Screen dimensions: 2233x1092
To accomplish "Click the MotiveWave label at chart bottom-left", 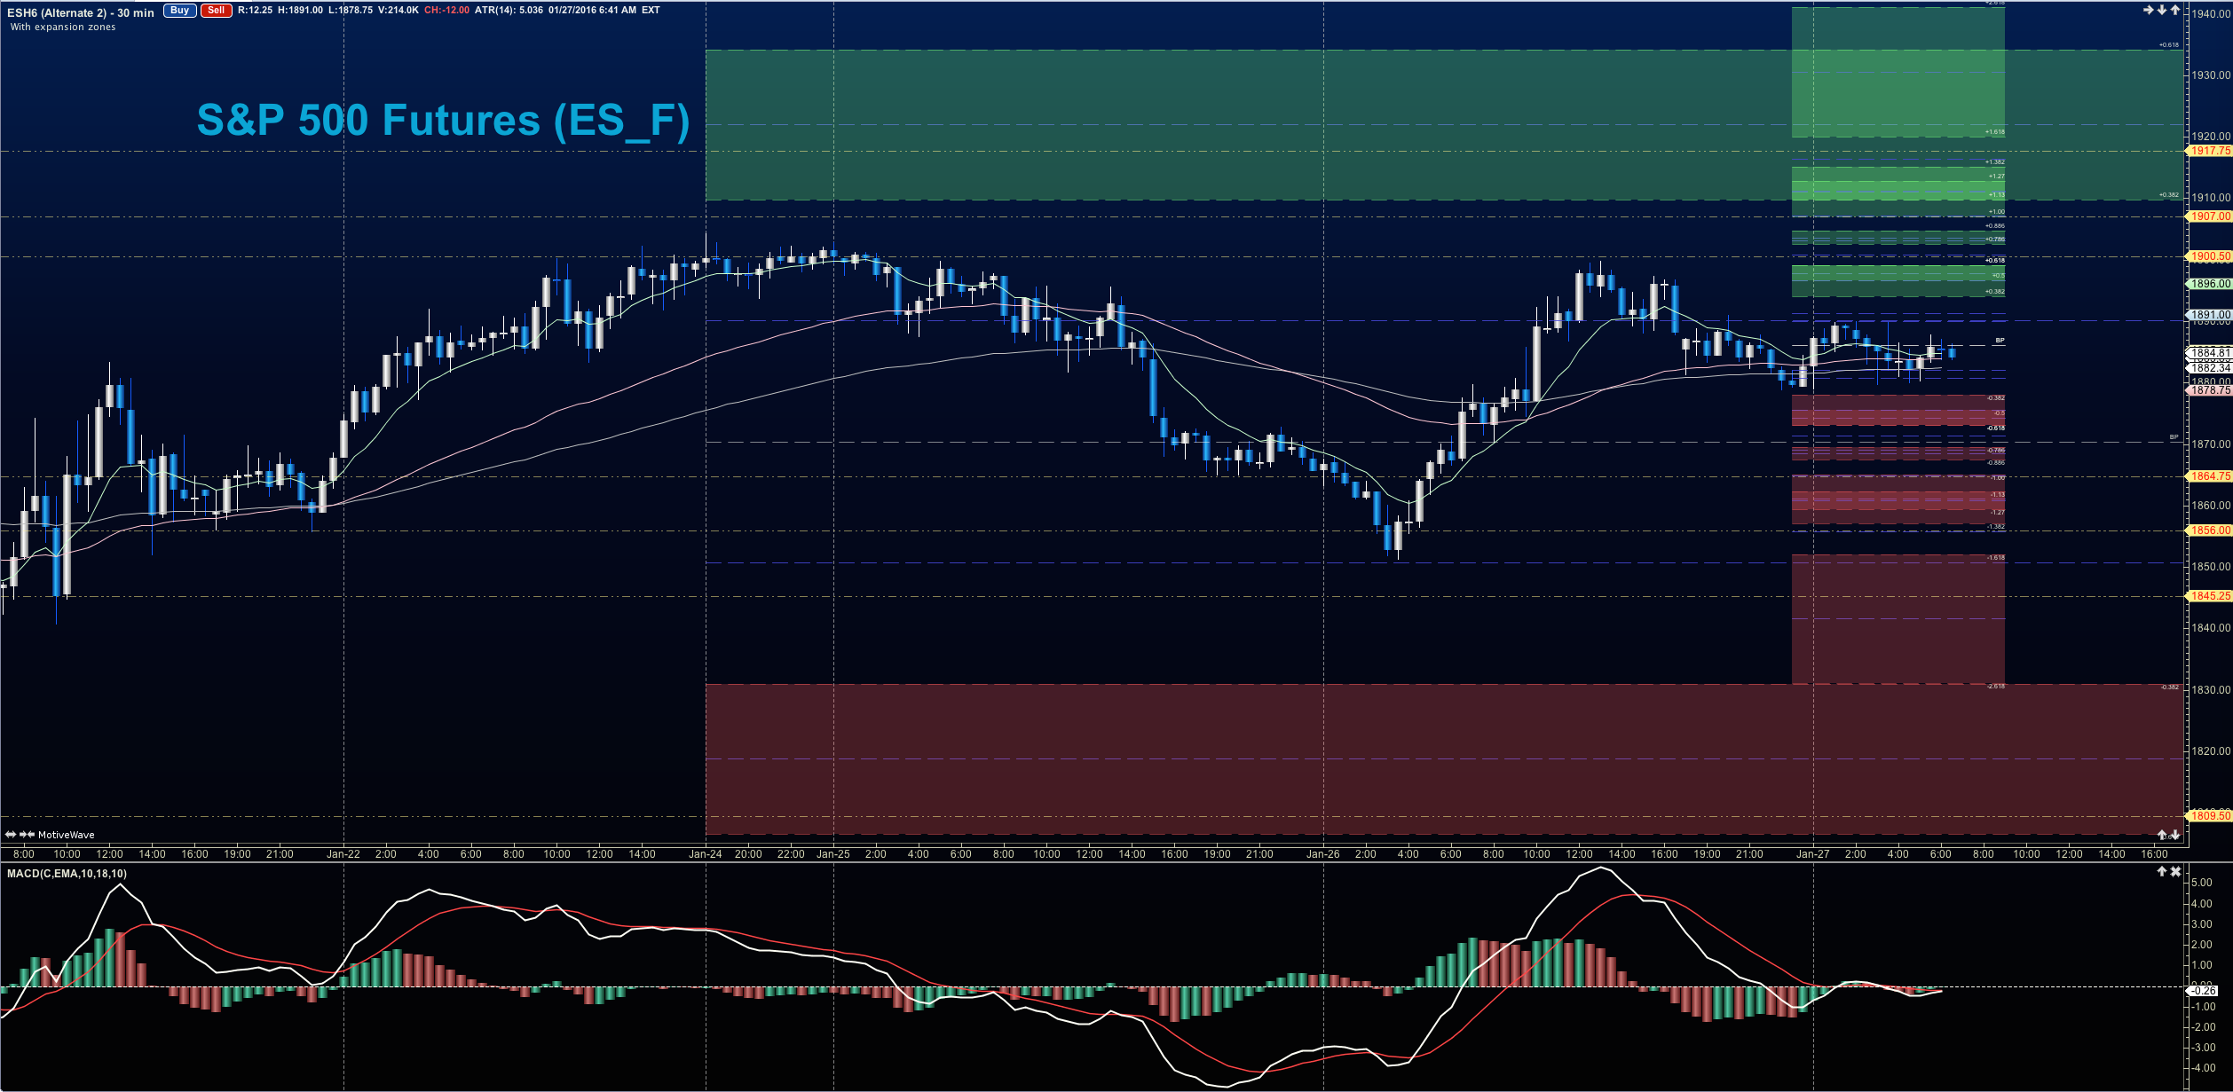I will tap(66, 835).
